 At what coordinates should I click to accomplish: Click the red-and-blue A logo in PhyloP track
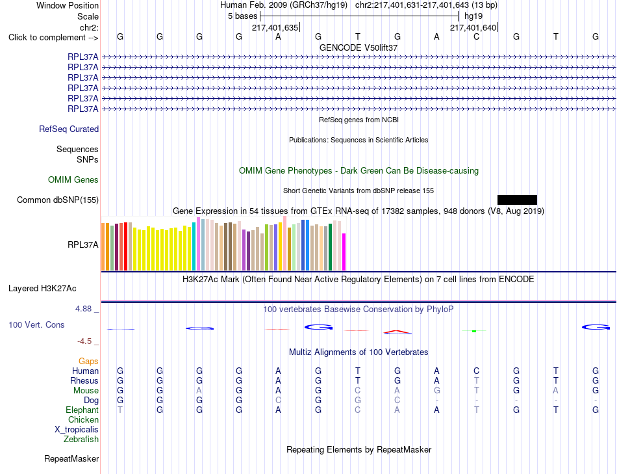pos(397,332)
